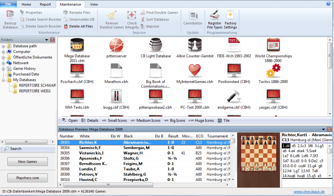This screenshot has height=196, width=334.
Task: Open the help question mark icon
Action: pyautogui.click(x=328, y=4)
